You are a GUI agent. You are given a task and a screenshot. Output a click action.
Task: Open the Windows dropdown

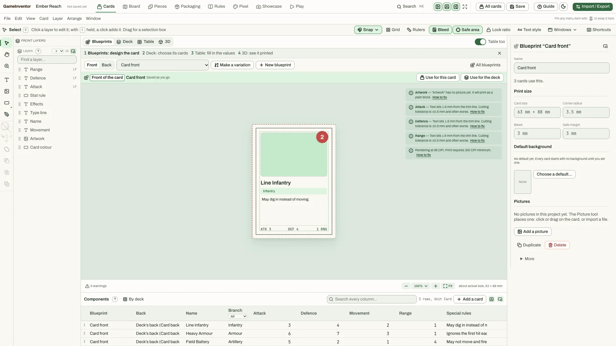[x=562, y=30]
